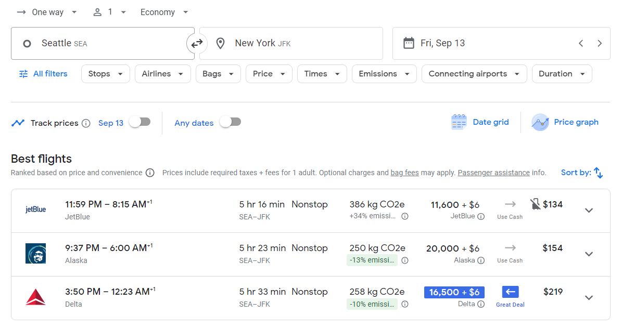Open the Stops filter dropdown
The width and height of the screenshot is (622, 328).
[105, 74]
